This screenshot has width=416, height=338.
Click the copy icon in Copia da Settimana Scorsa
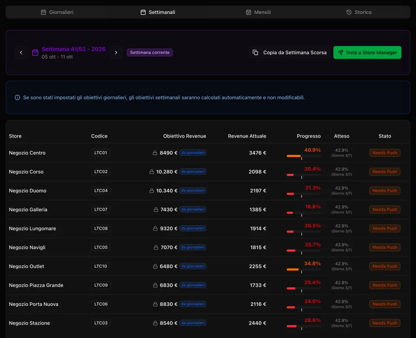click(x=255, y=53)
